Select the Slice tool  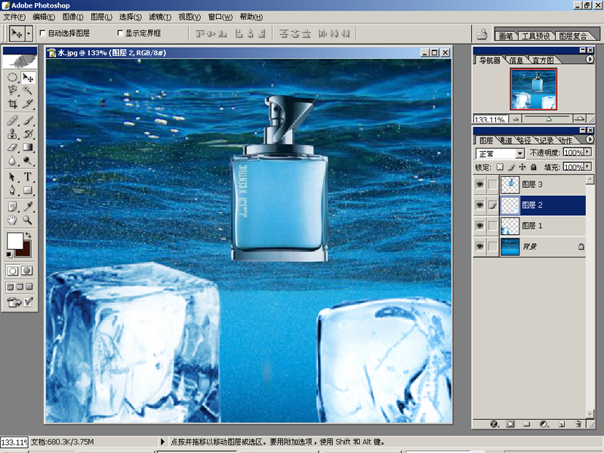28,103
